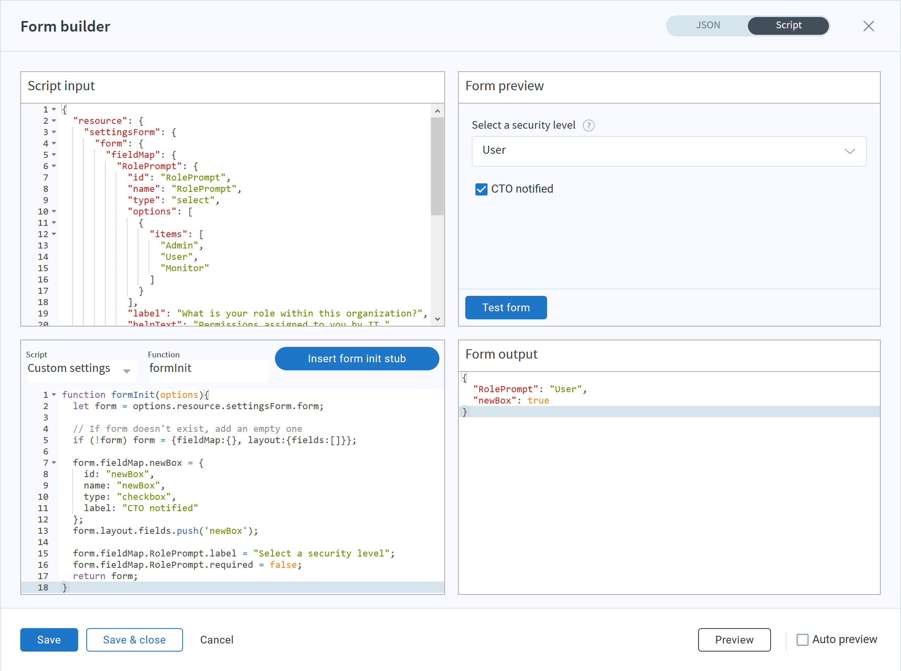Close the Form builder dialog
Screen dimensions: 901x671
tap(868, 26)
